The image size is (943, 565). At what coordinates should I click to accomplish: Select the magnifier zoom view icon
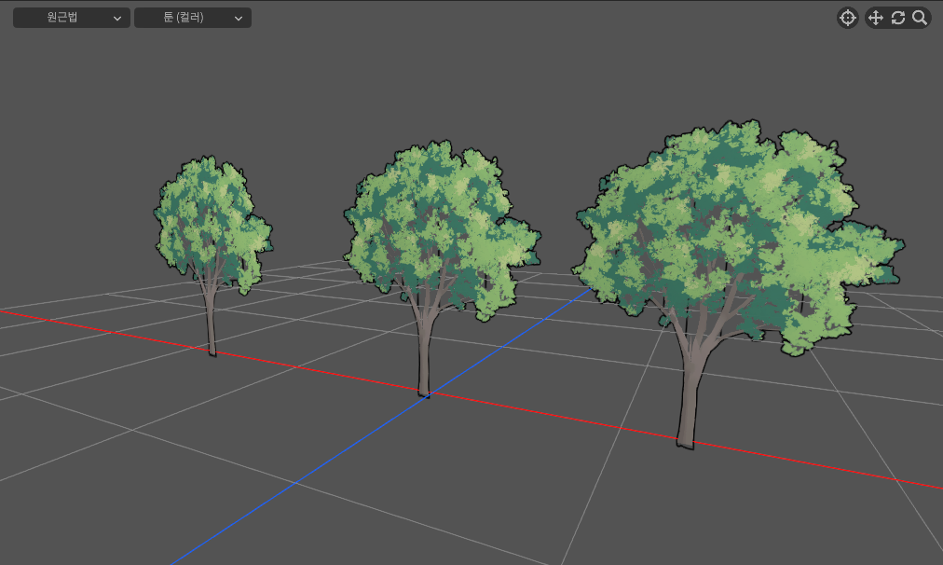920,18
